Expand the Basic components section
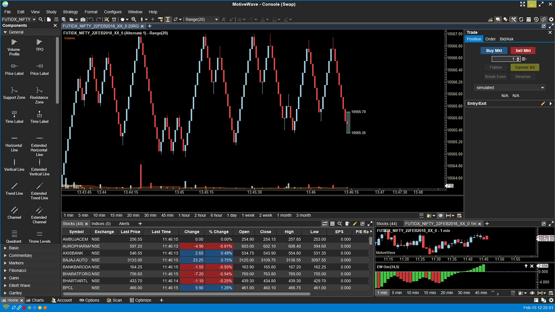Viewport: 555px width, 312px height. pyautogui.click(x=30, y=248)
